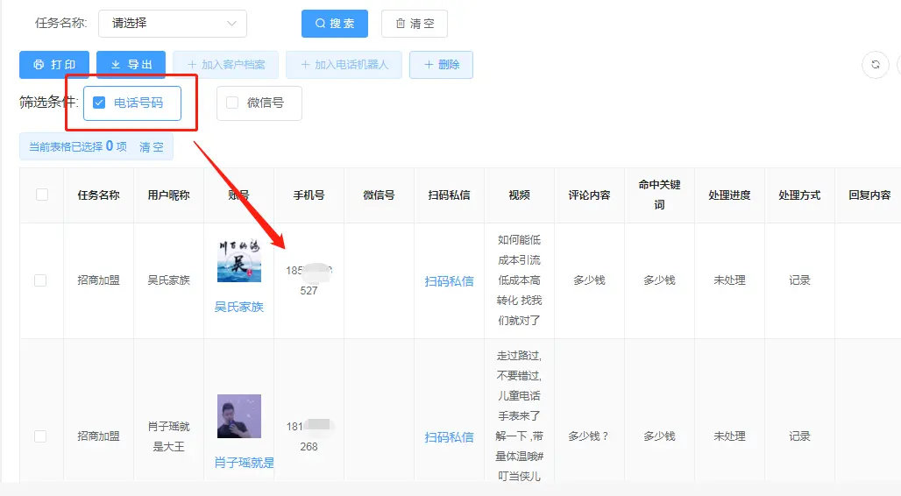
Task: Click the 导出 export button
Action: tap(131, 65)
